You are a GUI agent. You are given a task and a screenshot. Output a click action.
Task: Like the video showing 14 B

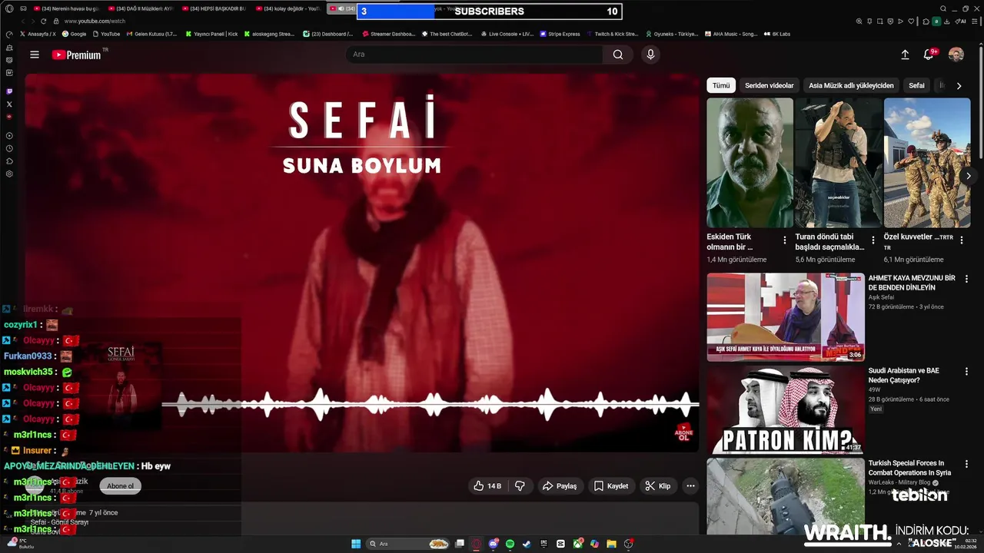click(487, 486)
